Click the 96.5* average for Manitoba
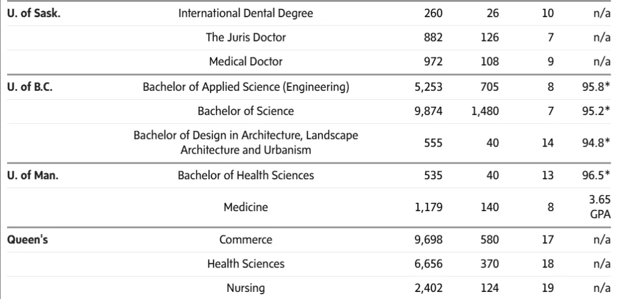This screenshot has width=641, height=299. [x=596, y=175]
